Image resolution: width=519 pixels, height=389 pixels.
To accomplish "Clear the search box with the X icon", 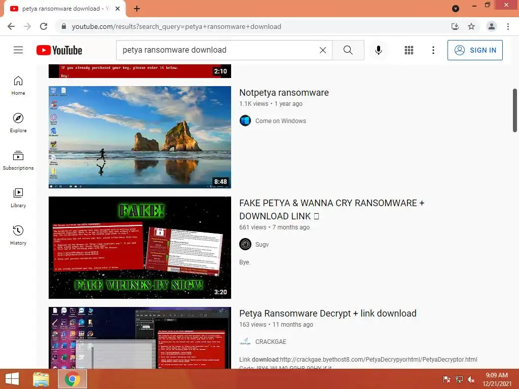I will [x=323, y=50].
